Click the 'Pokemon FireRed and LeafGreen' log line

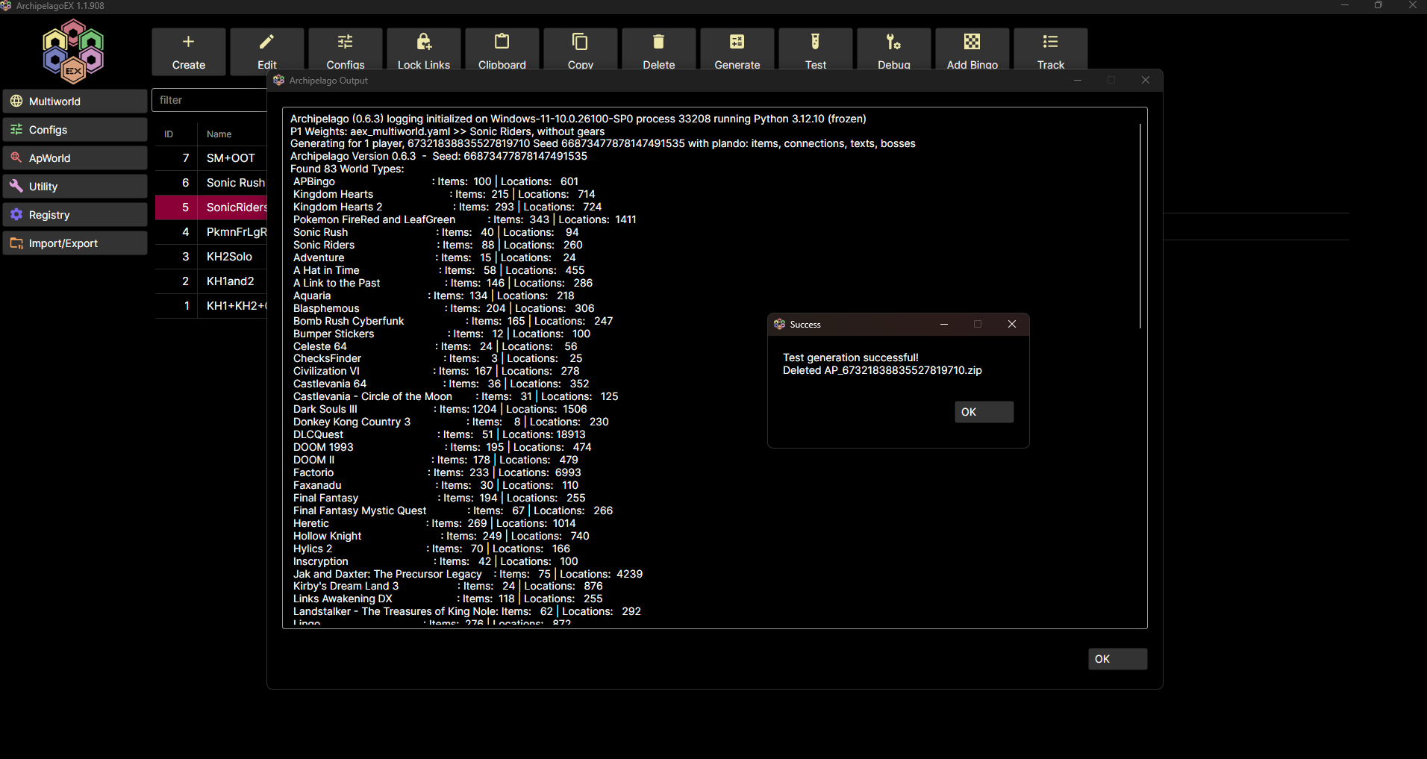[x=465, y=219]
